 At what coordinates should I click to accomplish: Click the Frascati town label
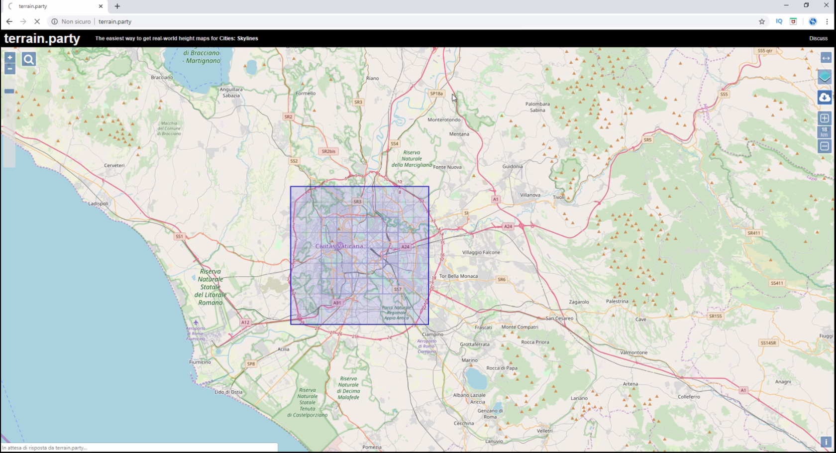tap(483, 328)
